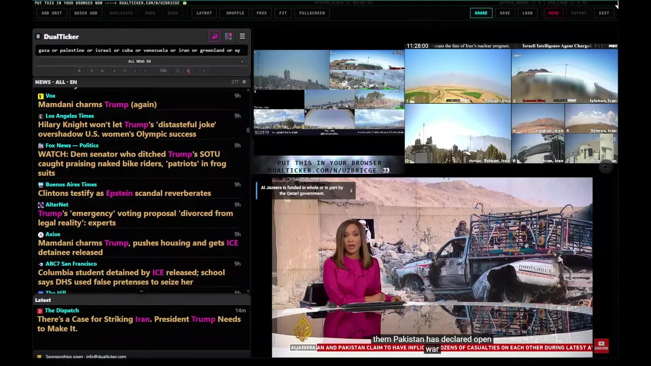
Task: Open the DualTicker hamburger menu
Action: (242, 37)
